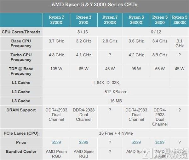Select the DRAM Support row label
189x160 pixels.
(x=21, y=110)
